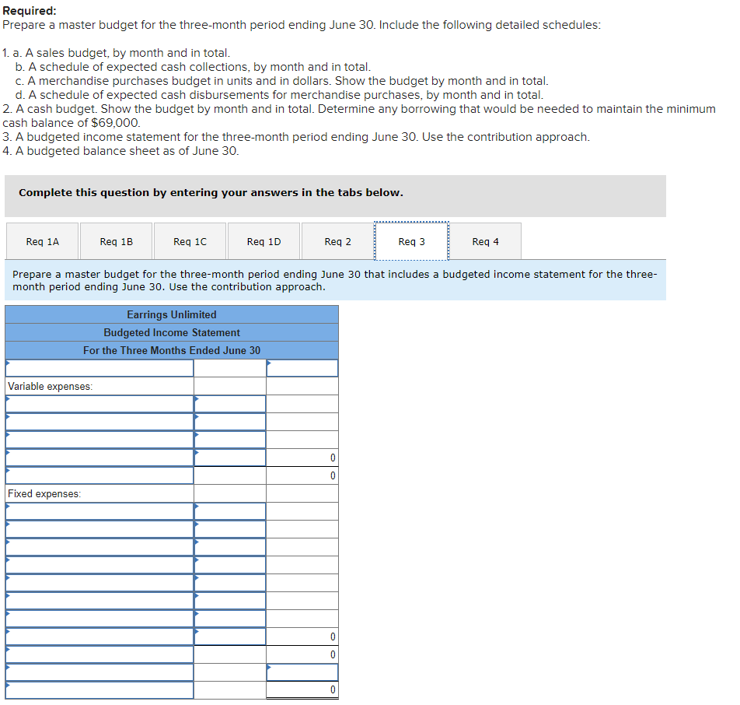This screenshot has width=740, height=705.
Task: Switch to the Req 1B tab
Action: [x=116, y=241]
